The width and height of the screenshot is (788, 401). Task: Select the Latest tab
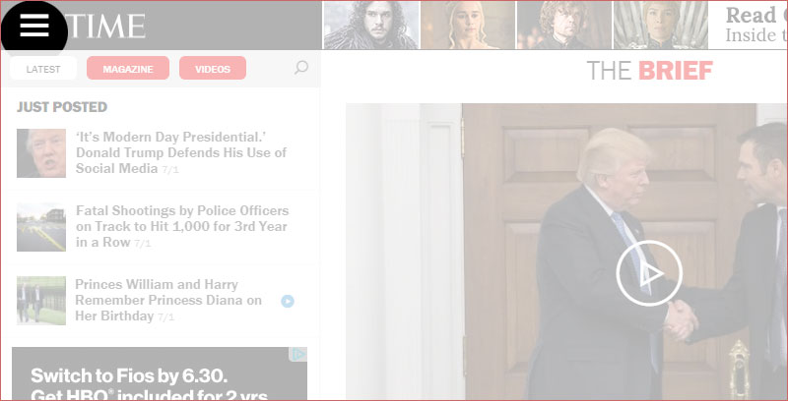pyautogui.click(x=43, y=69)
